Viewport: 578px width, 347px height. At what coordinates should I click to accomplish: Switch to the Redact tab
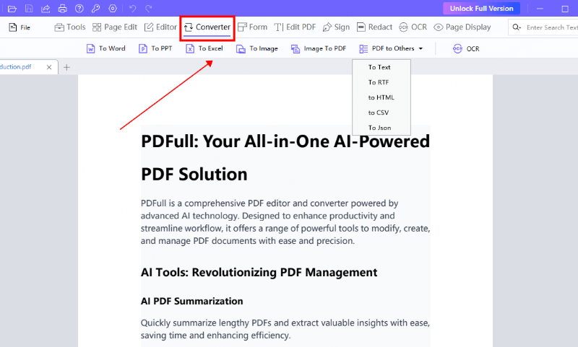pyautogui.click(x=374, y=27)
